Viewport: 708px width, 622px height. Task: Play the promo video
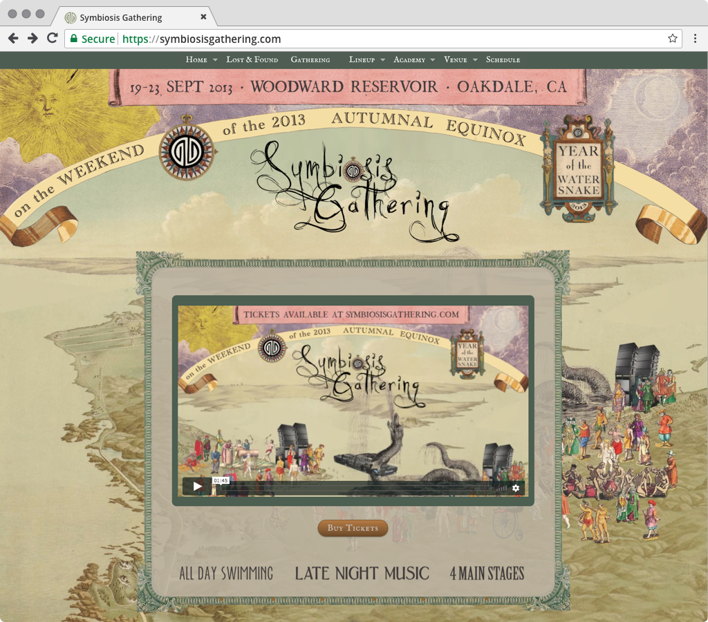197,486
